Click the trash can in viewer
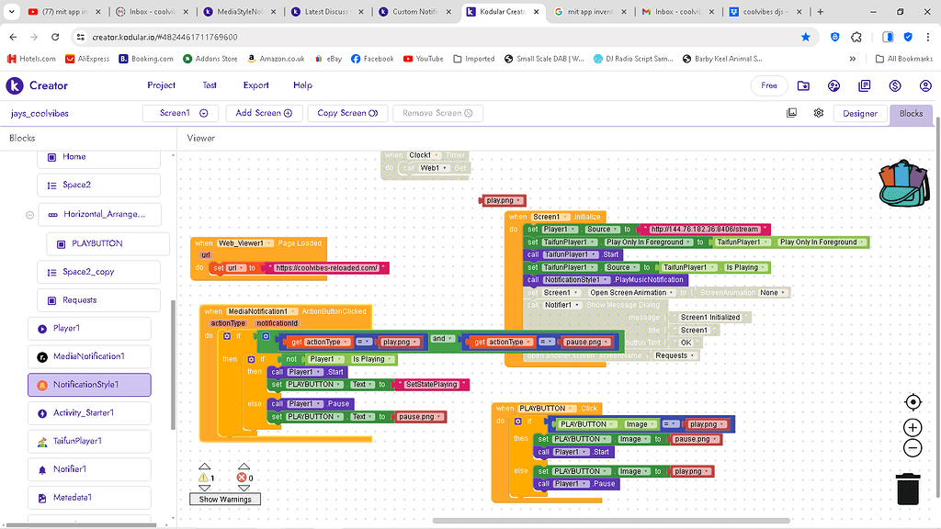Image resolution: width=941 pixels, height=529 pixels. click(x=908, y=488)
